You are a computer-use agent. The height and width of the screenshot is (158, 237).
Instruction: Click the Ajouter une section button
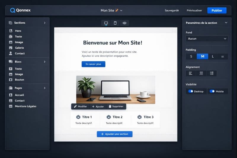tap(115, 134)
